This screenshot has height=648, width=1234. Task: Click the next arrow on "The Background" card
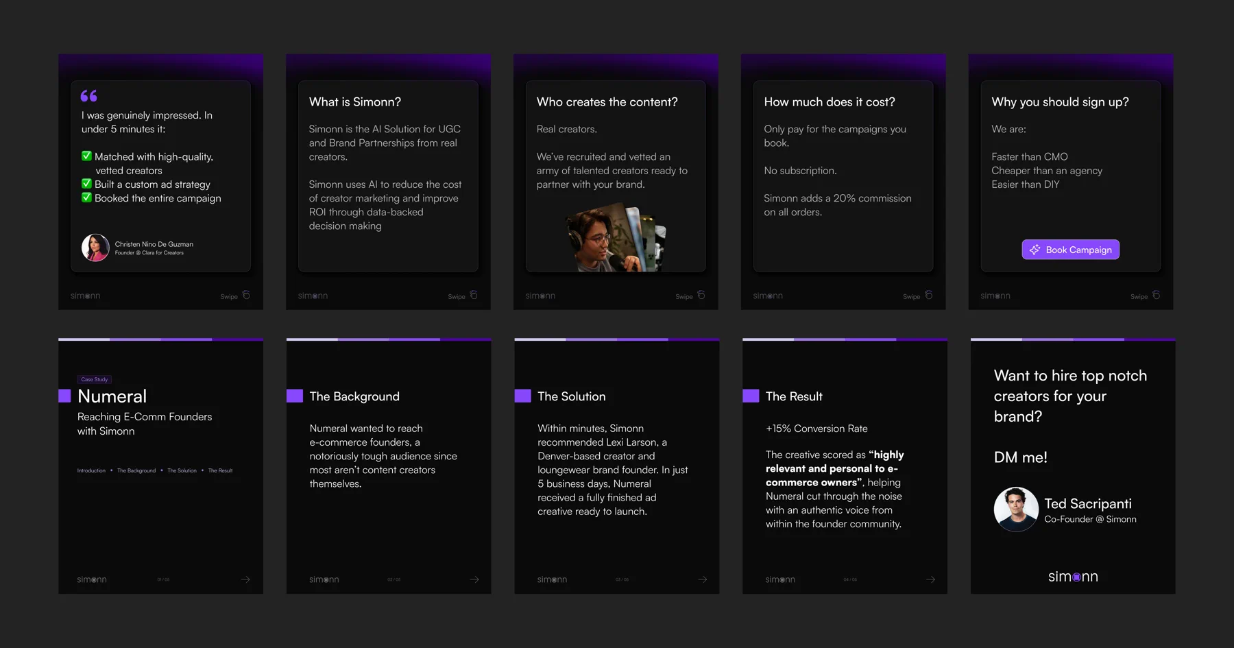[474, 579]
